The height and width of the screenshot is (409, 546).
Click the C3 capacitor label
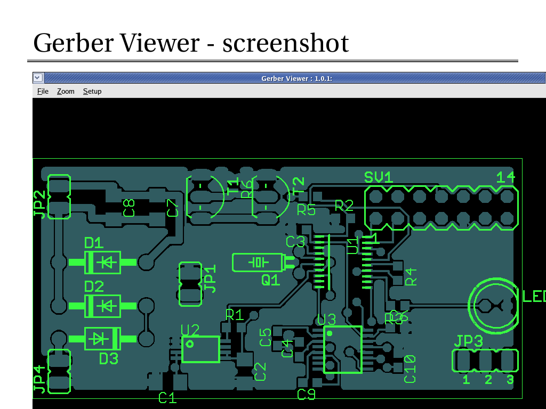tap(295, 242)
